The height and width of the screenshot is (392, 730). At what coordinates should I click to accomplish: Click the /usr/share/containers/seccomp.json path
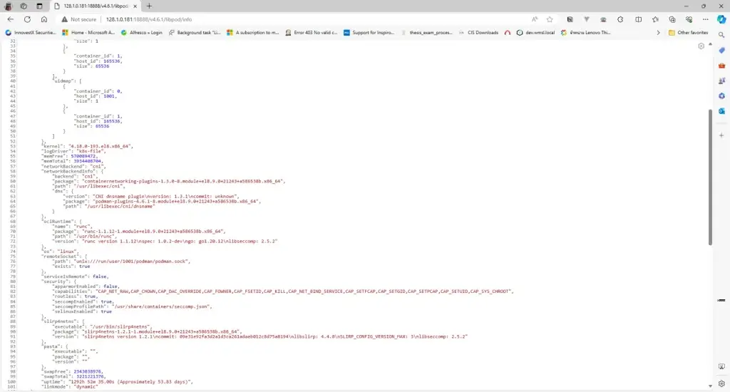pos(161,306)
